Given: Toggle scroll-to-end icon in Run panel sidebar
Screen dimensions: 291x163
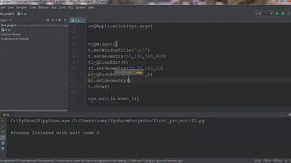Looking at the screenshot, I should (x=3, y=138).
